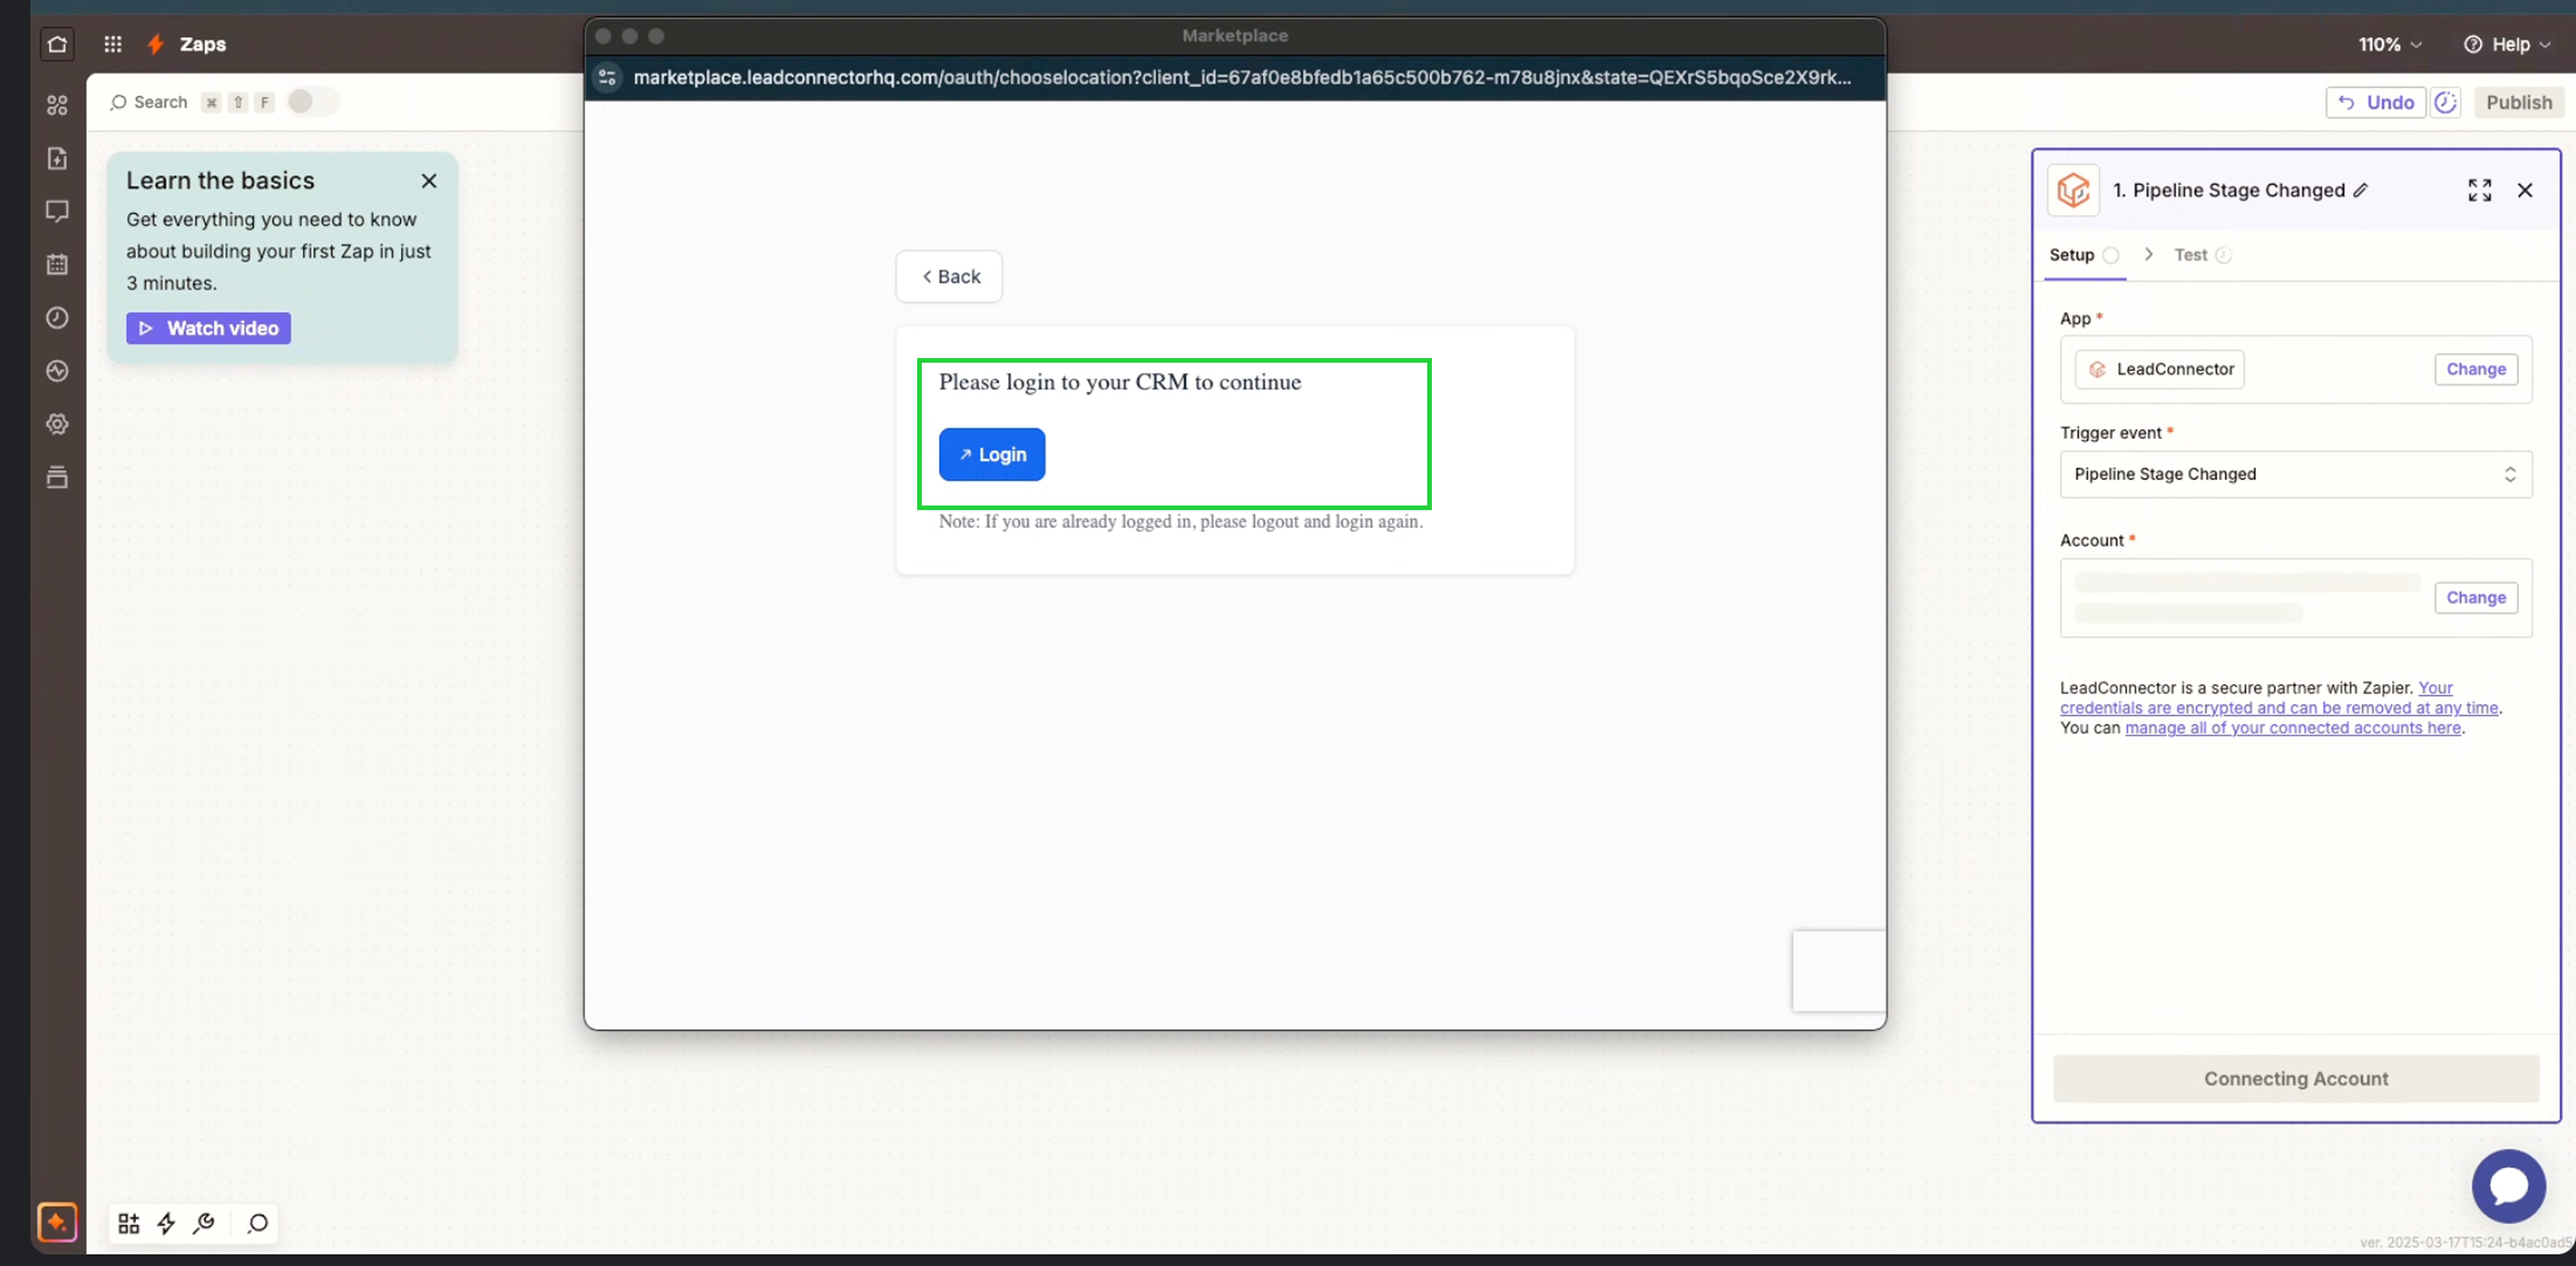Click the Zapier home icon
Image resolution: width=2576 pixels, height=1266 pixels.
point(57,44)
